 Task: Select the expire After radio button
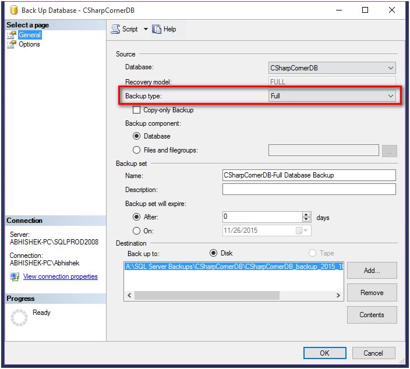point(136,217)
